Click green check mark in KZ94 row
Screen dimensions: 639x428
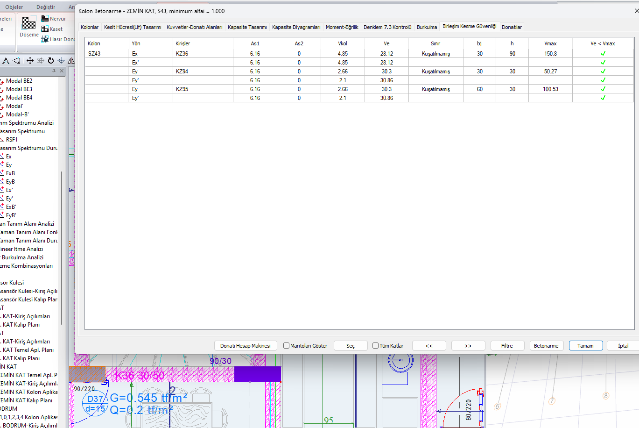603,71
